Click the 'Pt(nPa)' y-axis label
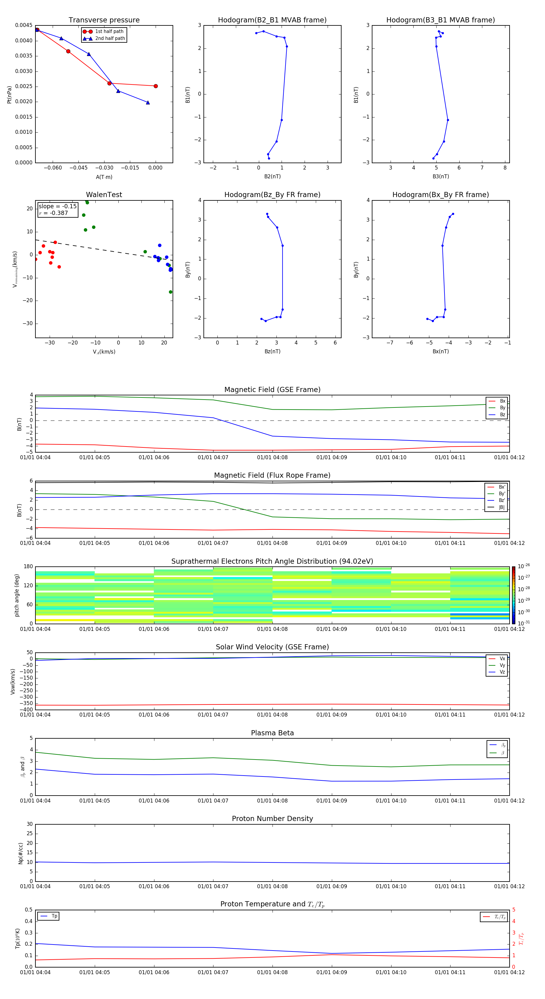Image resolution: width=545 pixels, height=999 pixels. 9,95
